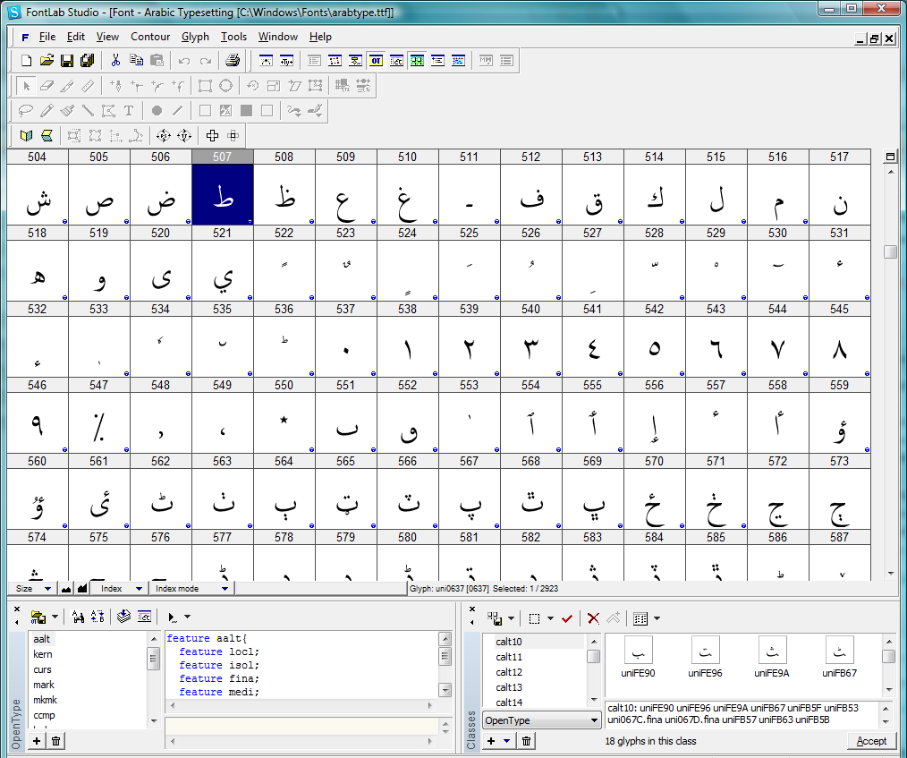Open the Tools menu

tap(233, 37)
